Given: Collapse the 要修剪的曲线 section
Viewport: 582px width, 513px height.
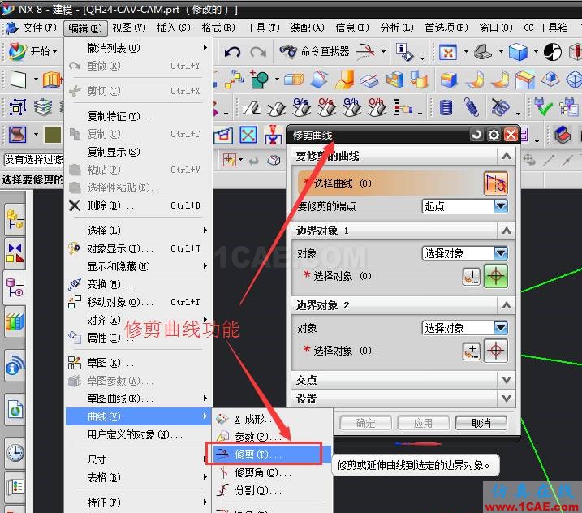Looking at the screenshot, I should pos(507,156).
